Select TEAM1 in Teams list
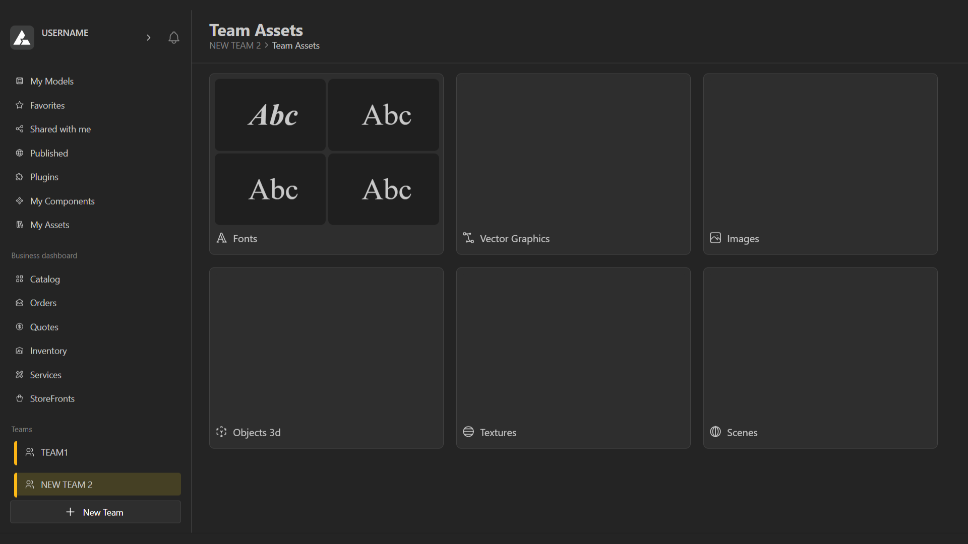 click(54, 452)
